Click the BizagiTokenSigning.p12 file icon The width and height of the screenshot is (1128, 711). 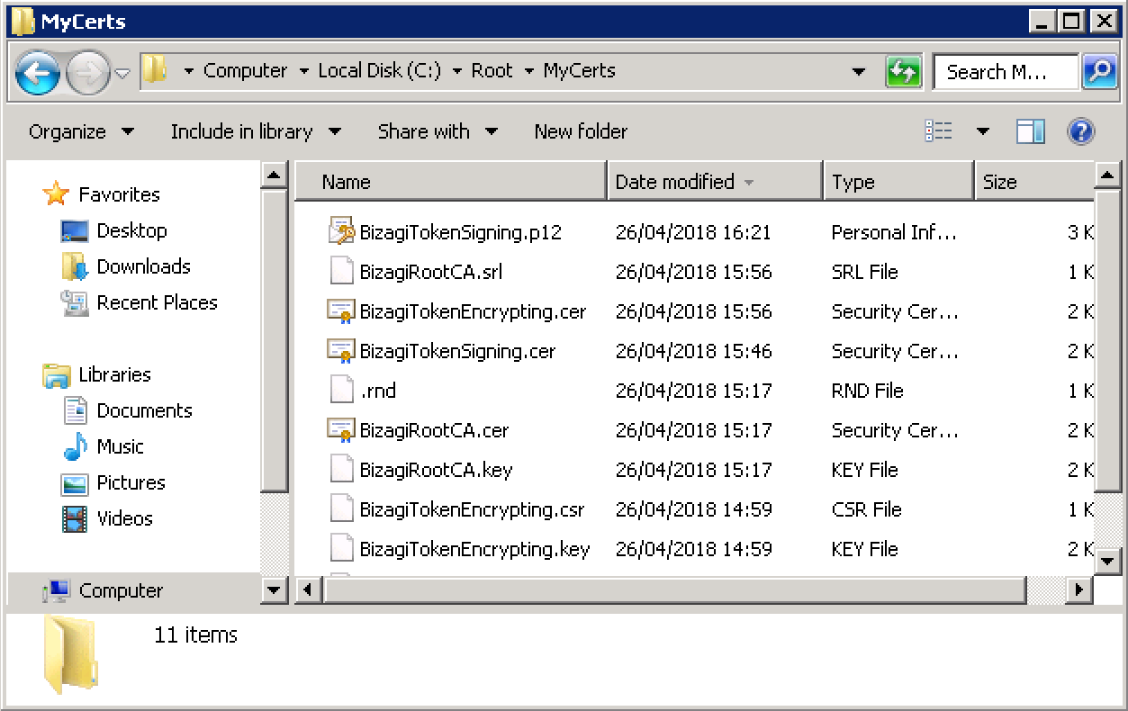[341, 231]
